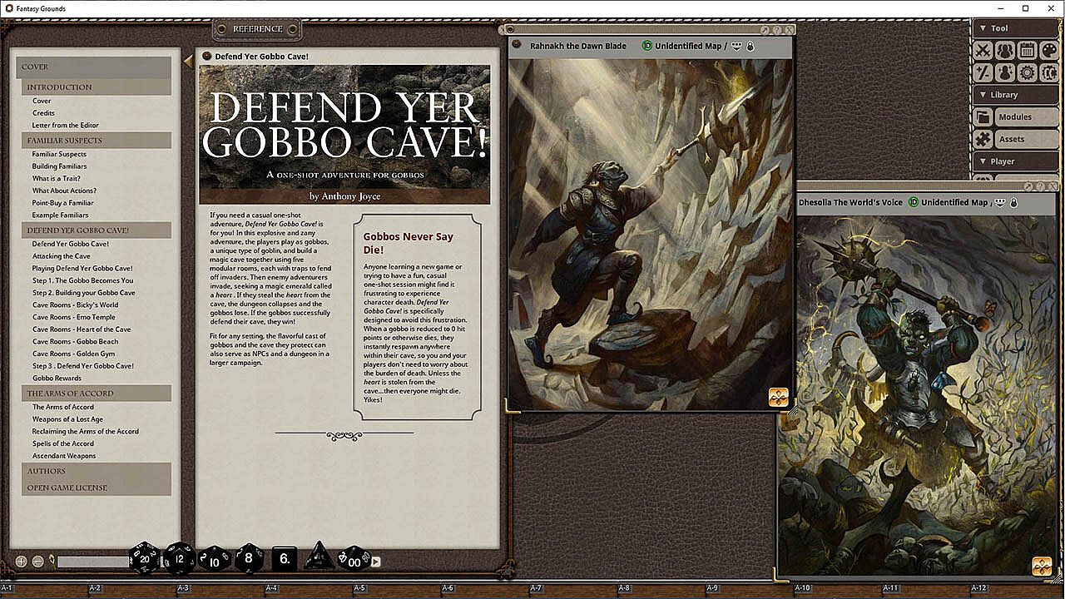
Task: Roll the d4 pyramid die
Action: (x=319, y=557)
